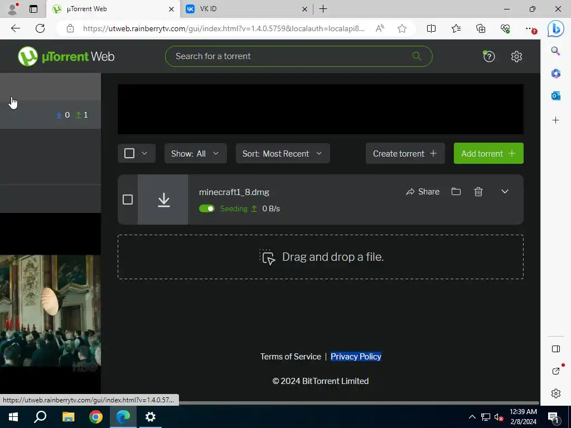
Task: Click the download arrow icon for minecraft1_8.dmg
Action: pos(163,200)
